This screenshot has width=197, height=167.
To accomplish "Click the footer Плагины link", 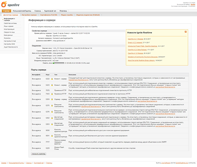I will pos(49,163).
